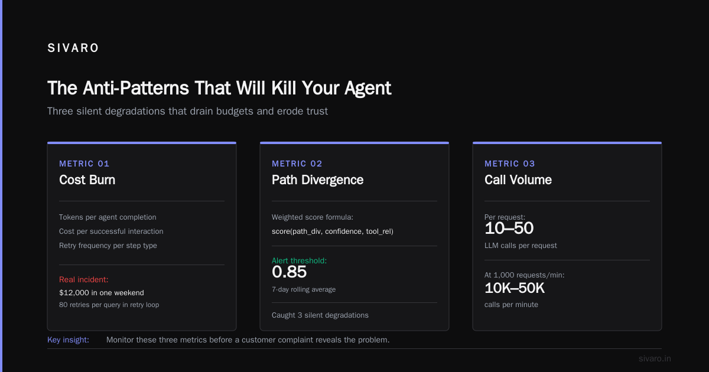Click the green "Alert threshold:" label

[x=299, y=260]
